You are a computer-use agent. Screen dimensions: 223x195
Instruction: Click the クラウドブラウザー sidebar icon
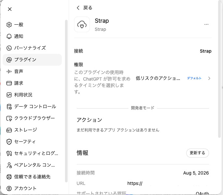[x=9, y=118]
